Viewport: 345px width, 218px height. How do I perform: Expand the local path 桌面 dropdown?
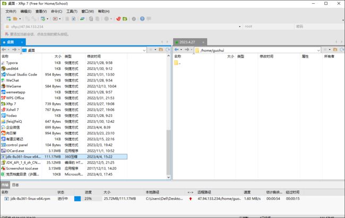click(144, 50)
